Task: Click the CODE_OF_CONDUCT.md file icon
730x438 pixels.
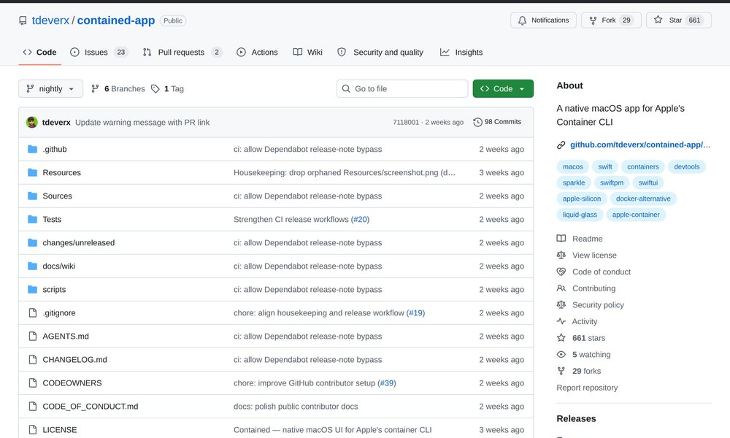Action: coord(33,407)
